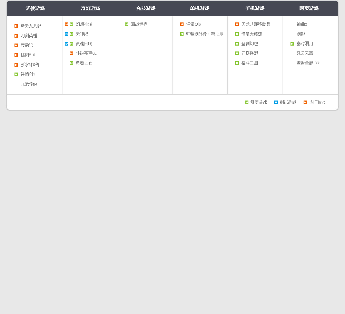Click the hot icon beside 刀剑英雄
345x314 pixels.
pos(16,36)
